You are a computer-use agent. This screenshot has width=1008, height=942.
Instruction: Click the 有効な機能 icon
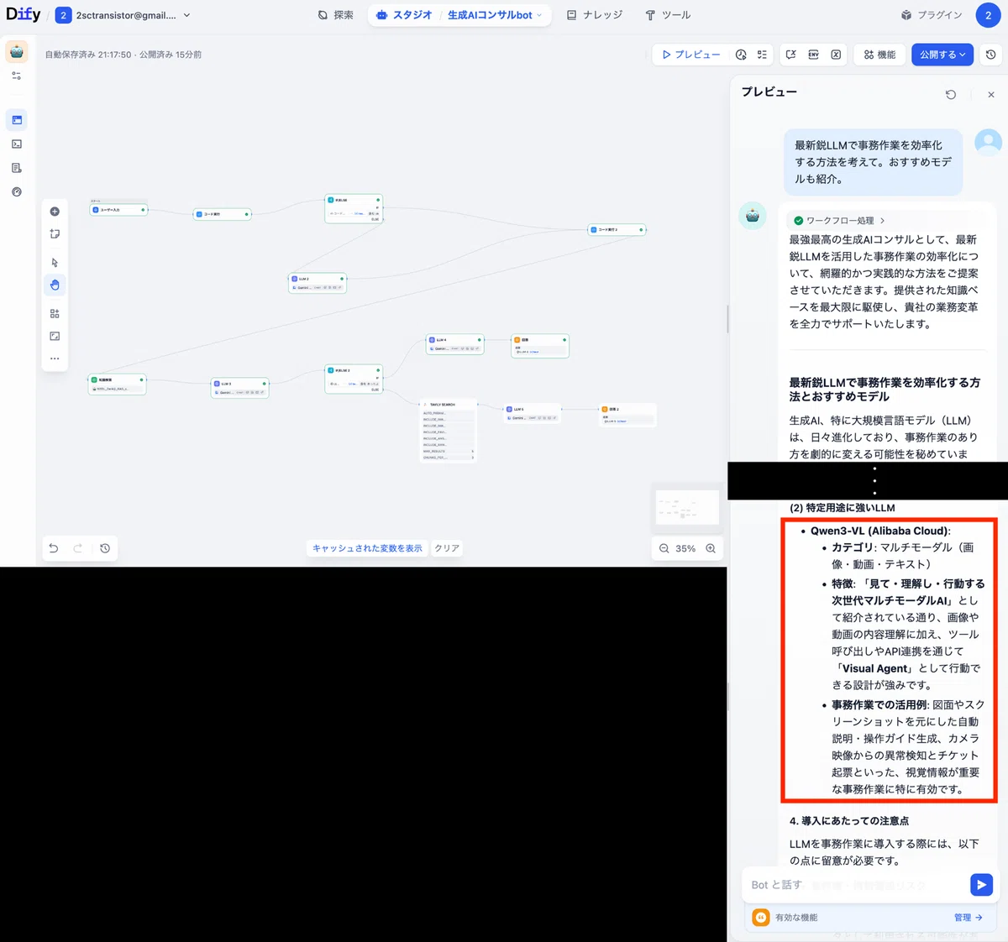[x=761, y=918]
